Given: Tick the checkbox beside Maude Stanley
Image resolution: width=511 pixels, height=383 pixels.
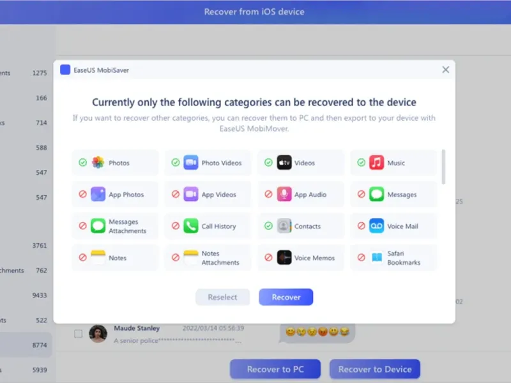Looking at the screenshot, I should pyautogui.click(x=78, y=333).
